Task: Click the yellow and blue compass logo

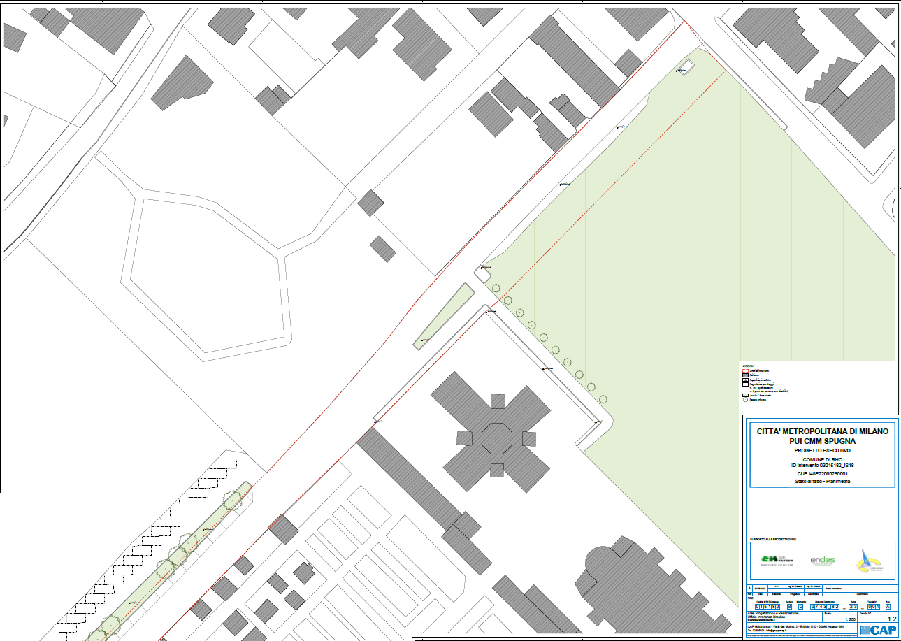Action: 867,560
